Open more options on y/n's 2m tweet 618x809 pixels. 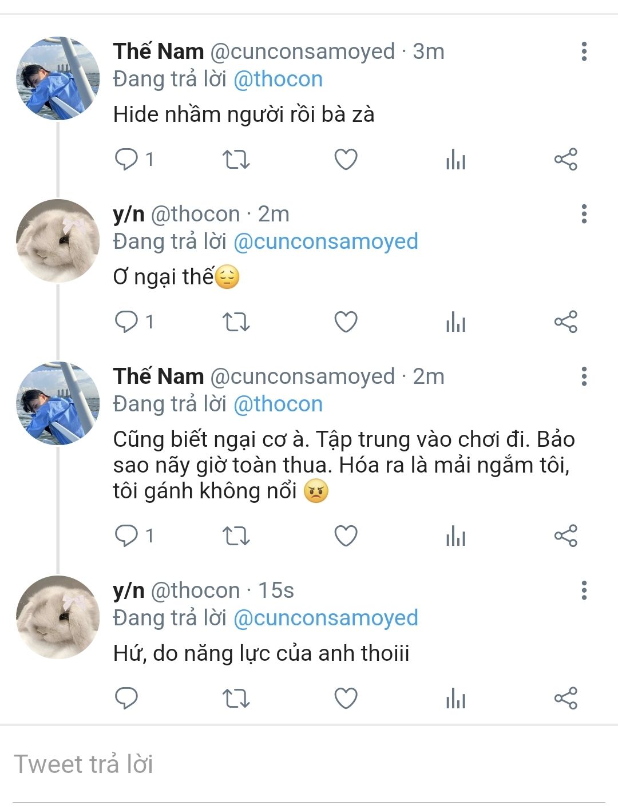pyautogui.click(x=584, y=214)
